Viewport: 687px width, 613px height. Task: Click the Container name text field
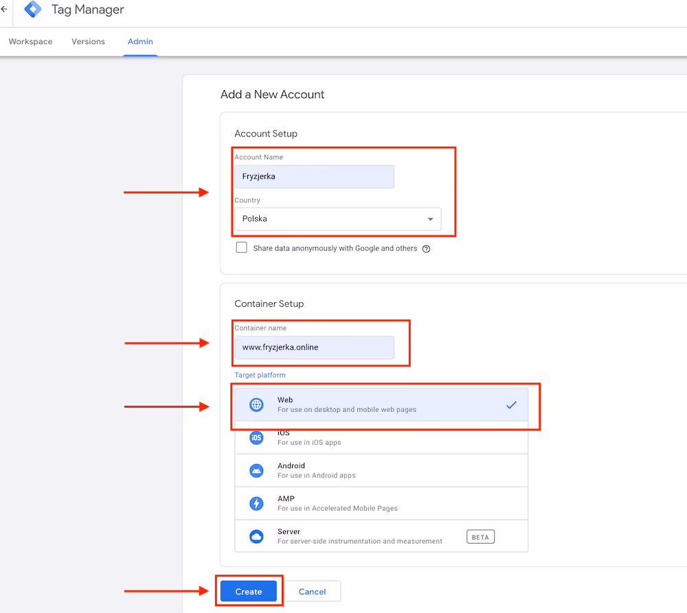click(x=314, y=347)
